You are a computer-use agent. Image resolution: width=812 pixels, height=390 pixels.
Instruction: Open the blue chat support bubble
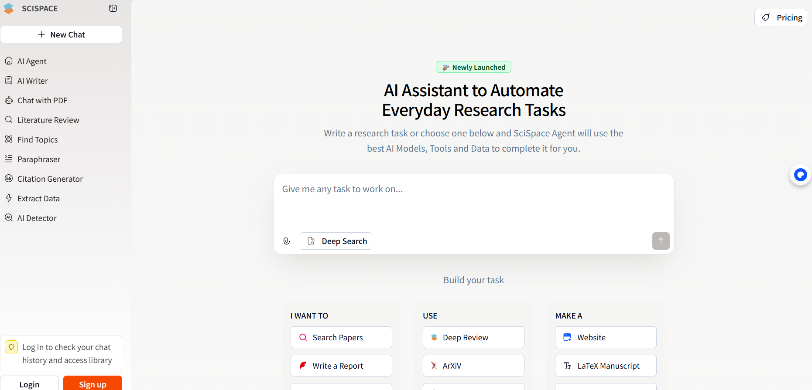pos(800,175)
